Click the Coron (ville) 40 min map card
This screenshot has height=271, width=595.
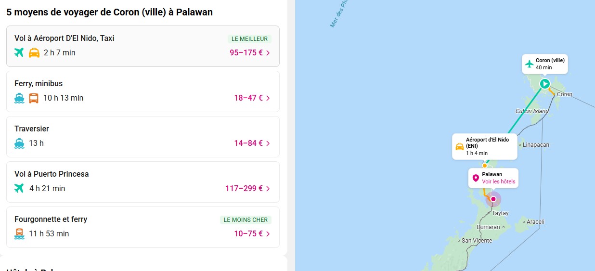pyautogui.click(x=545, y=64)
